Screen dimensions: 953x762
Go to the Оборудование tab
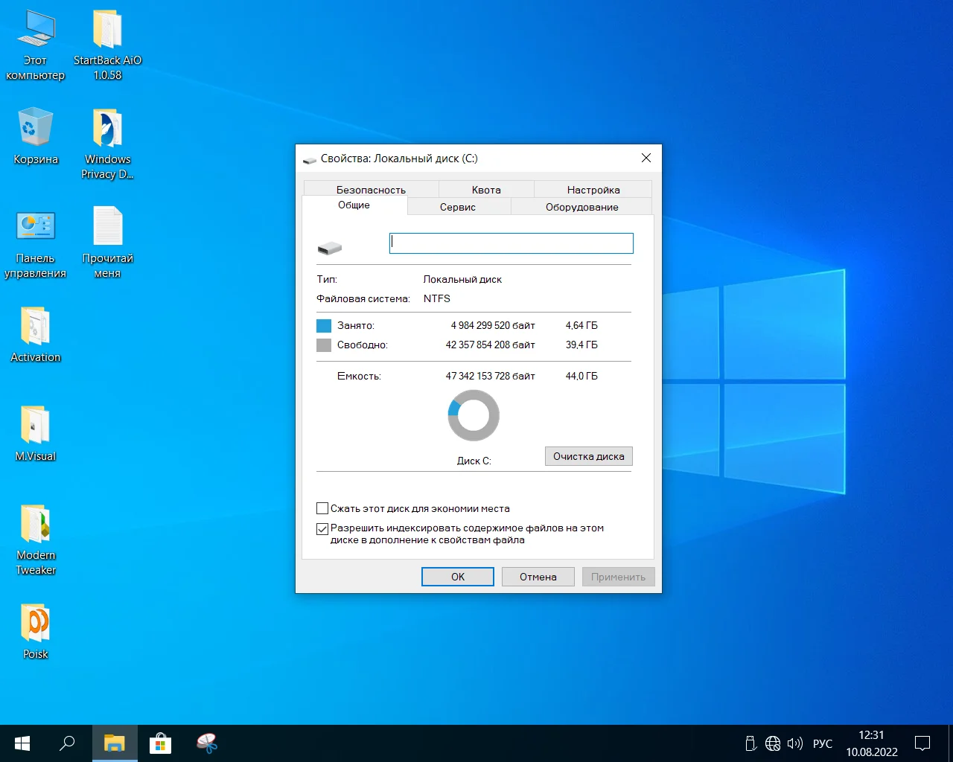[x=581, y=207]
